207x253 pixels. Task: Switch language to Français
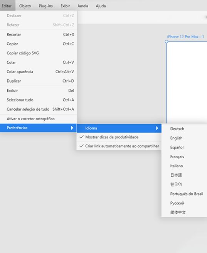click(x=184, y=157)
